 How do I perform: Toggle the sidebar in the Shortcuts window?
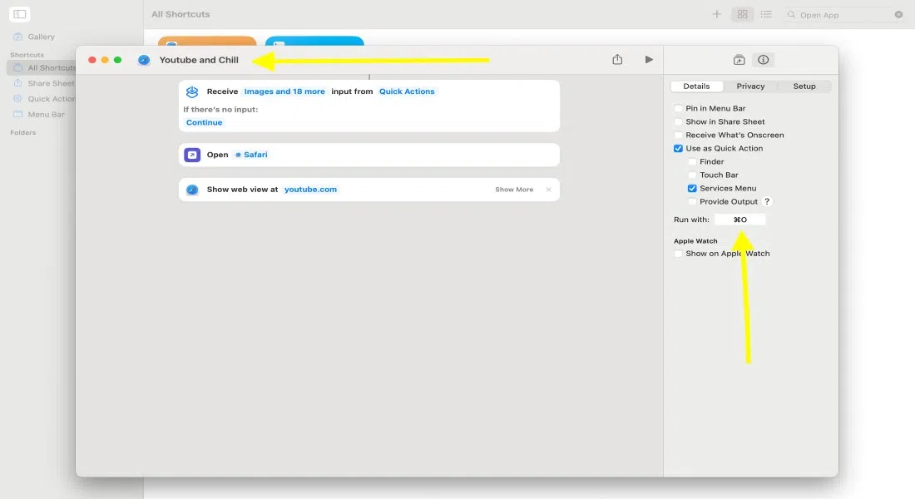point(20,14)
